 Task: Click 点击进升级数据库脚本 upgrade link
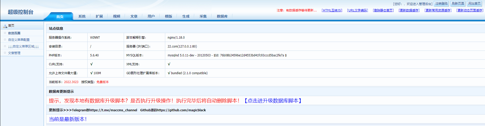point(273,101)
